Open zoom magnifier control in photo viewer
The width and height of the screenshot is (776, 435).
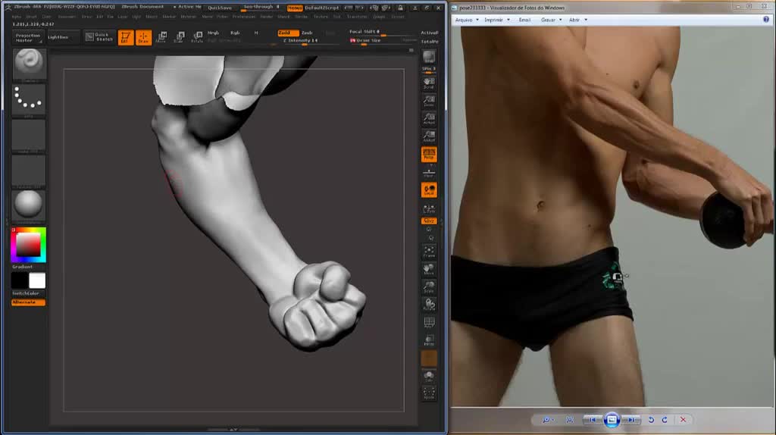548,420
